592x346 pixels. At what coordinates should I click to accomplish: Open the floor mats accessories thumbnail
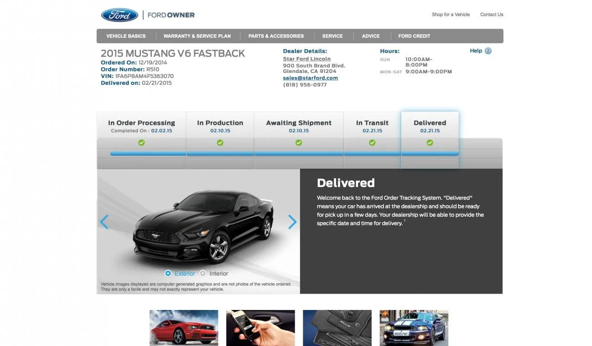(337, 328)
